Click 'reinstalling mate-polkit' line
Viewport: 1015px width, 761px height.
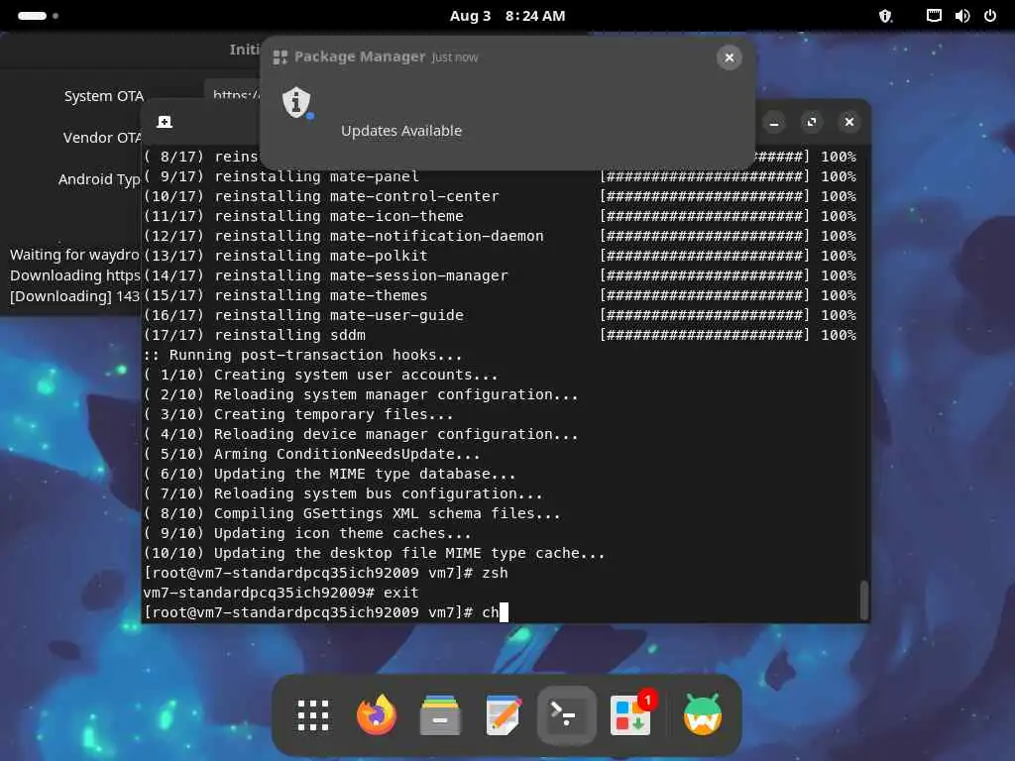pyautogui.click(x=320, y=256)
